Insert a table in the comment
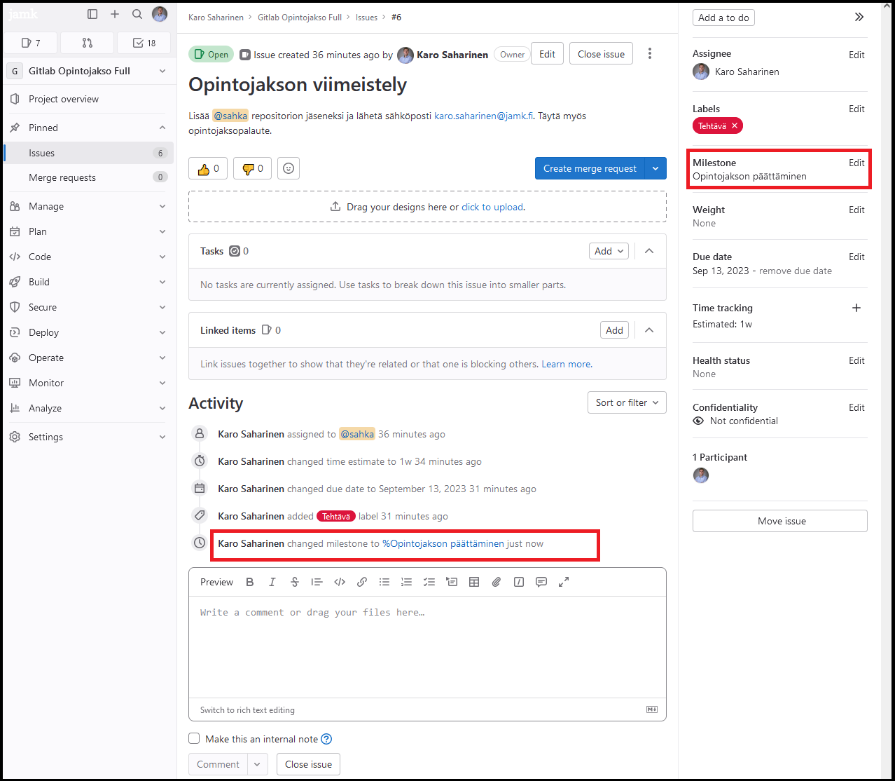 (x=474, y=582)
